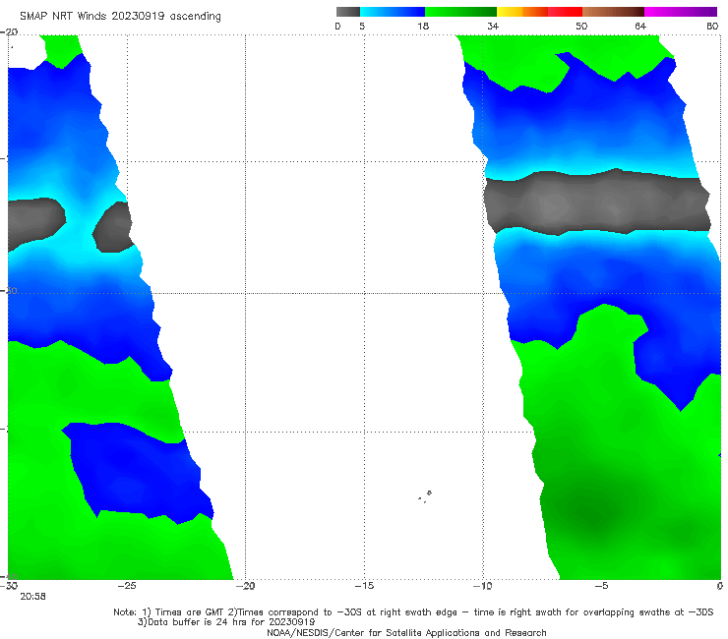
Task: Click the longitude axis label '-25'
Action: click(x=127, y=586)
